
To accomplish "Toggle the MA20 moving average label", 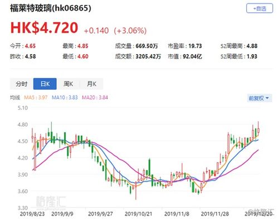I will [95, 97].
